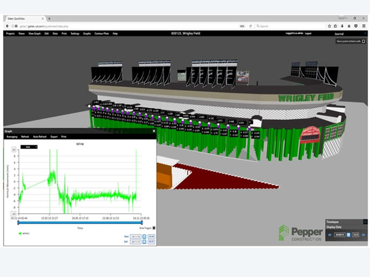
Task: Step the timelapse forward with the forward arrows
Action: [363, 235]
